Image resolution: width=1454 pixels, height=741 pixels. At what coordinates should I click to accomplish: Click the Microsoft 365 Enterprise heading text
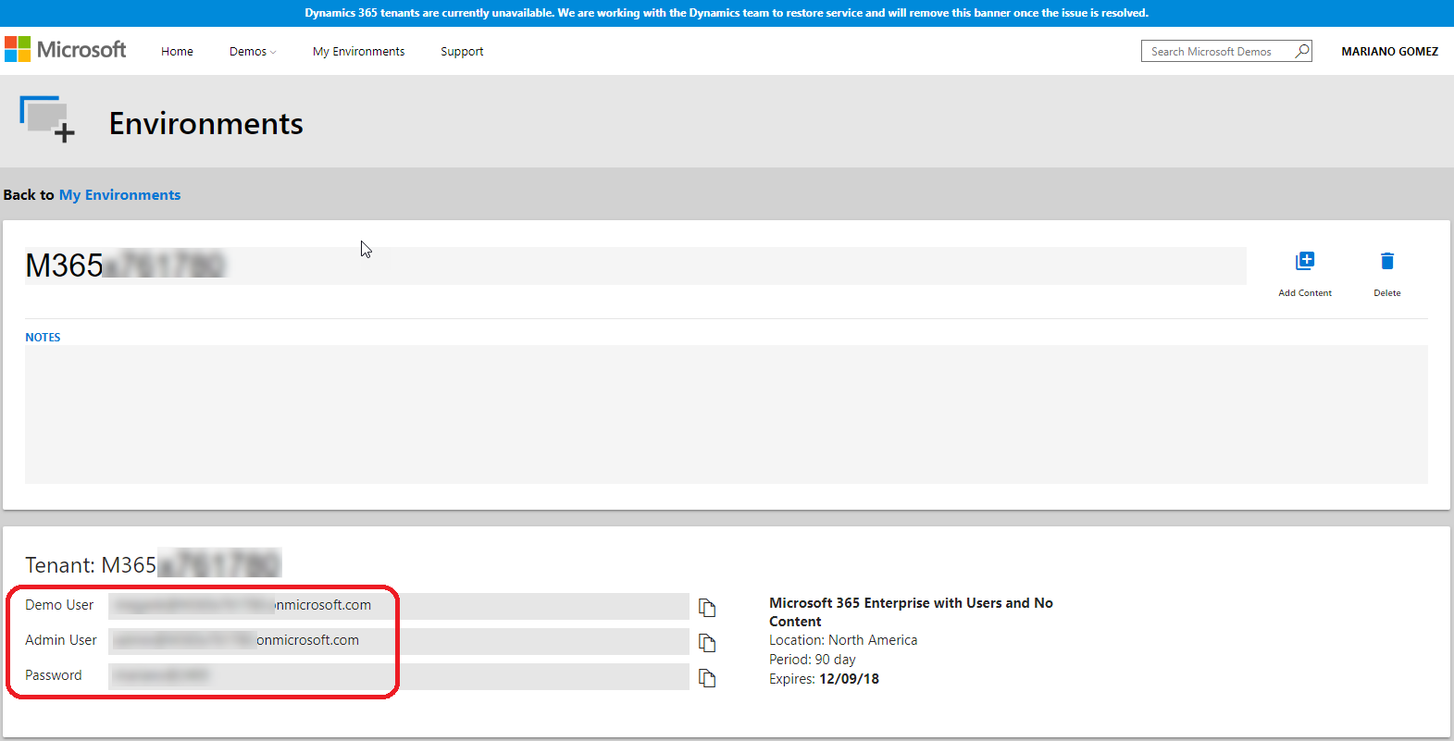pos(911,612)
